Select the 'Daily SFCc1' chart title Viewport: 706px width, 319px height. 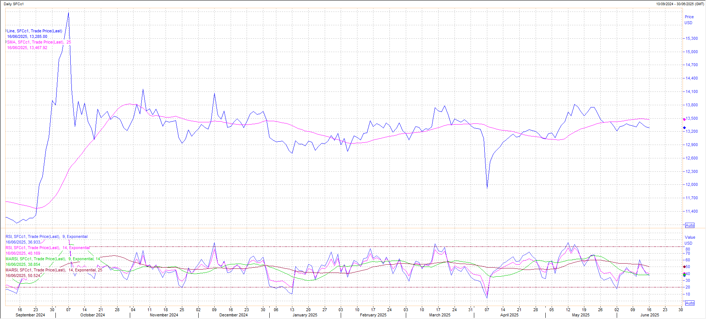tap(14, 4)
